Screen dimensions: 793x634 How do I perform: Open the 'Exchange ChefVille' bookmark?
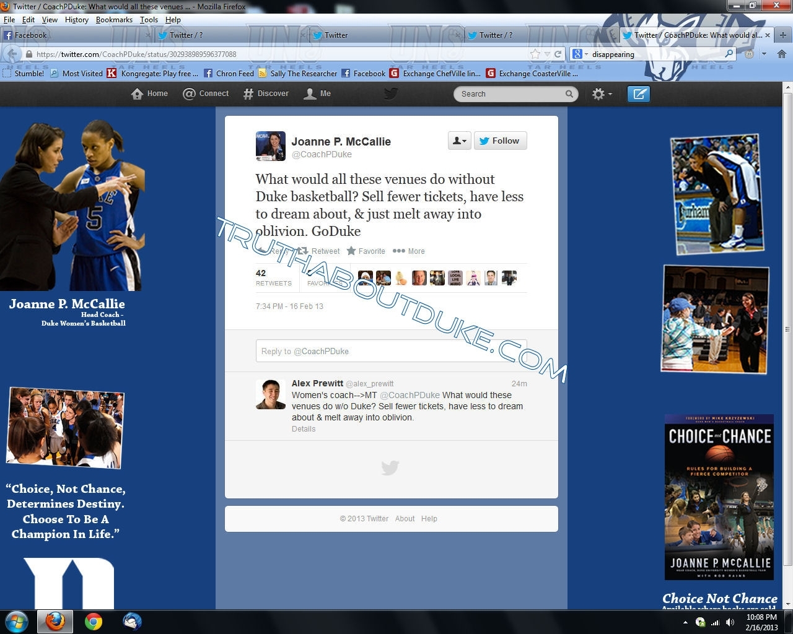pos(436,73)
